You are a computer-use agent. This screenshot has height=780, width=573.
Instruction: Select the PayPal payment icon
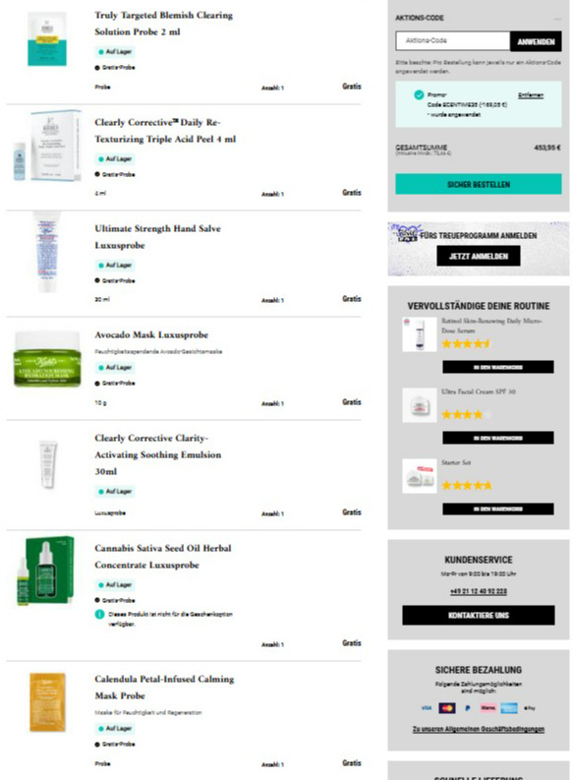(x=467, y=708)
